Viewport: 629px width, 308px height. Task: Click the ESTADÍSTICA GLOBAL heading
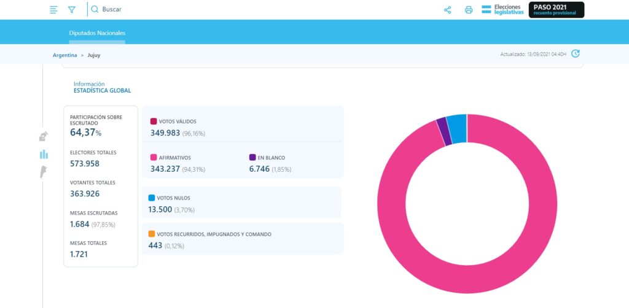pyautogui.click(x=103, y=91)
